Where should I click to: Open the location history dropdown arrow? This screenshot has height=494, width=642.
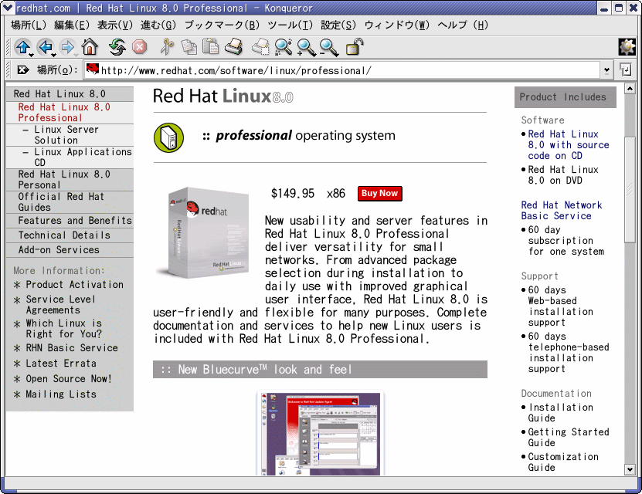point(606,70)
